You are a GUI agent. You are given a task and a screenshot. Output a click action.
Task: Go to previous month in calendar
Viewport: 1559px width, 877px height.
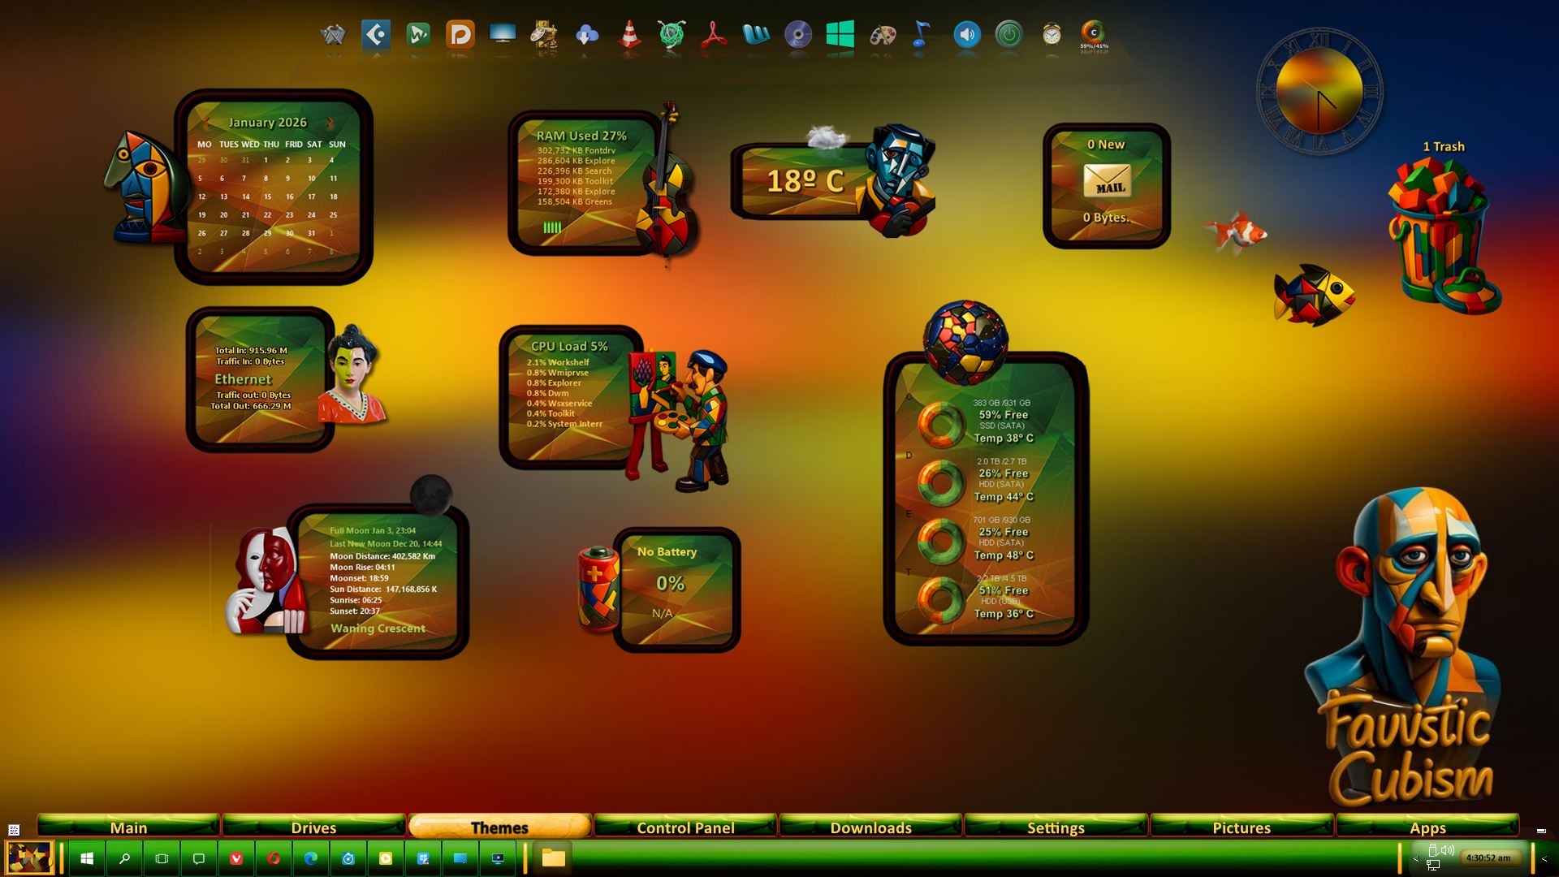tap(206, 123)
